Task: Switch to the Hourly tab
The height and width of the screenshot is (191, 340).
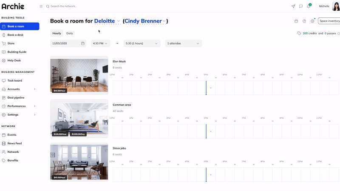Action: pyautogui.click(x=57, y=33)
